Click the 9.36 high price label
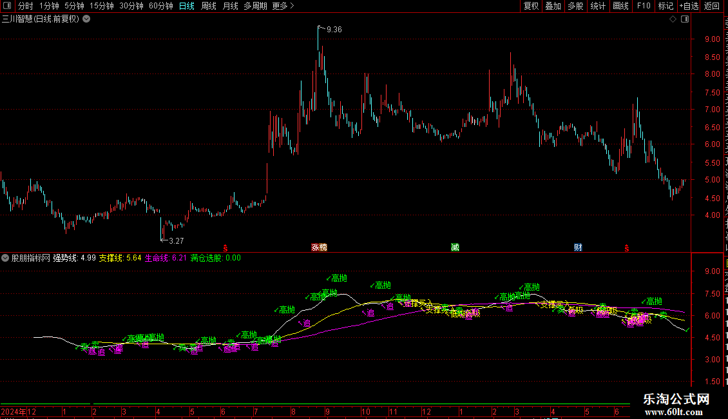This screenshot has width=728, height=419. tap(334, 30)
